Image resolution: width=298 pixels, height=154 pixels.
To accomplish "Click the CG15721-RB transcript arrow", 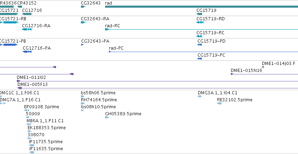I will click(x=9, y=22).
